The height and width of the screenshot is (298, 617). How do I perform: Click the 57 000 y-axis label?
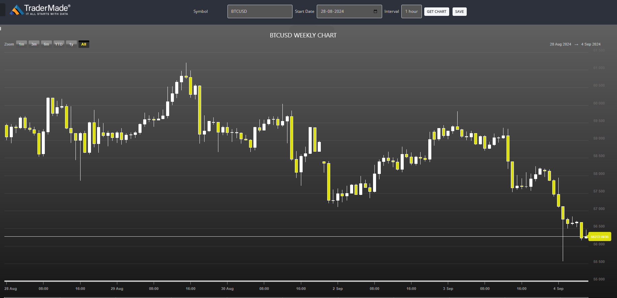[599, 209]
